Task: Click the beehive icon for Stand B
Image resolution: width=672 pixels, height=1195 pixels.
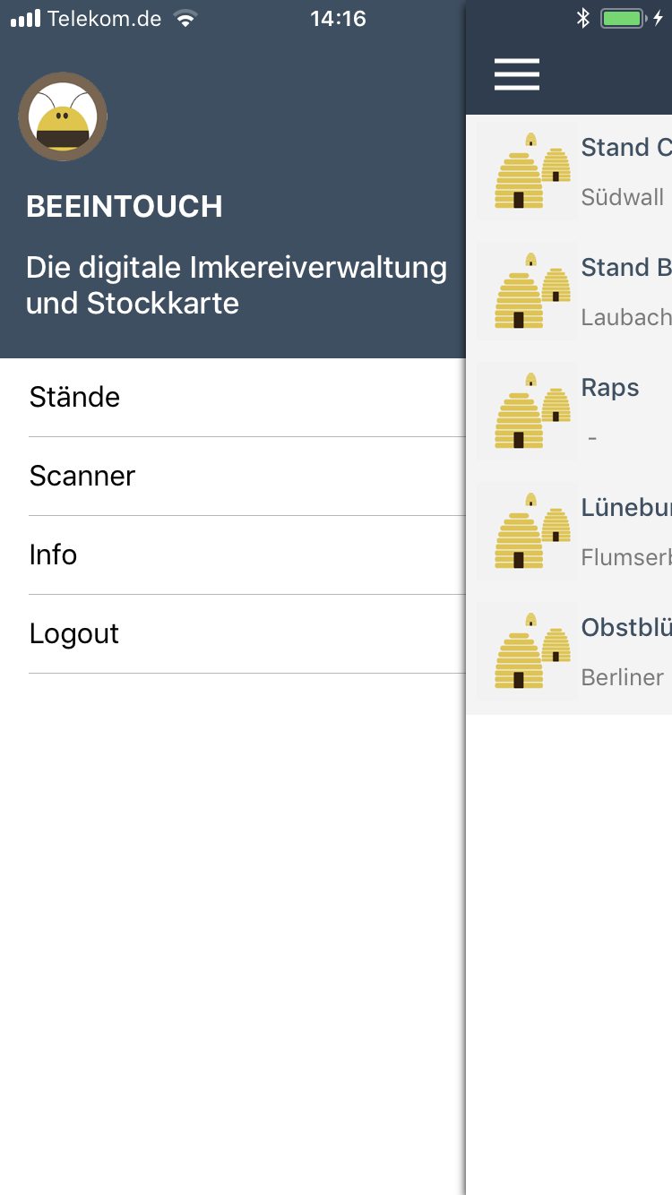Action: [532, 291]
